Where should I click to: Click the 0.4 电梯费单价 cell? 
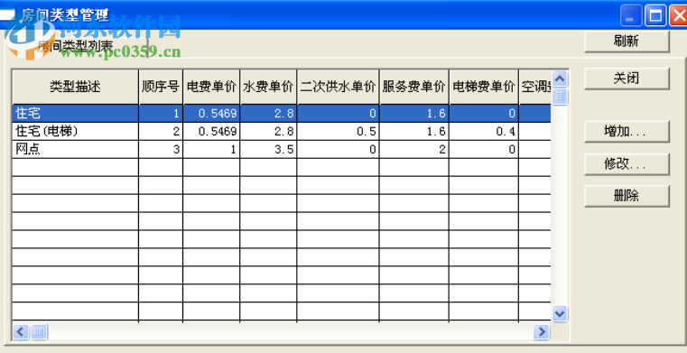(484, 132)
